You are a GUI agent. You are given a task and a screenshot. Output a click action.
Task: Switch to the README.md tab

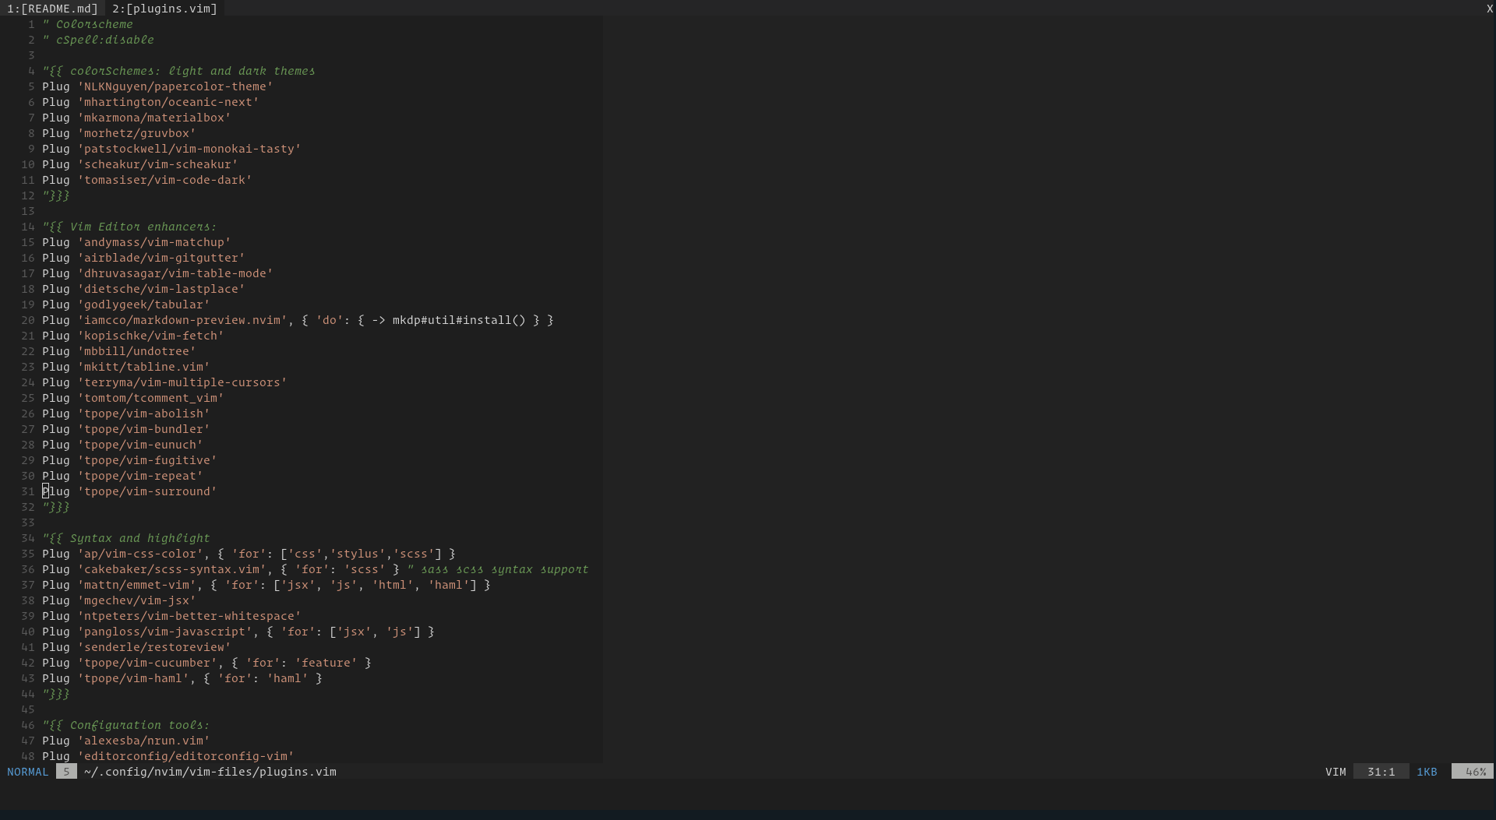(53, 9)
